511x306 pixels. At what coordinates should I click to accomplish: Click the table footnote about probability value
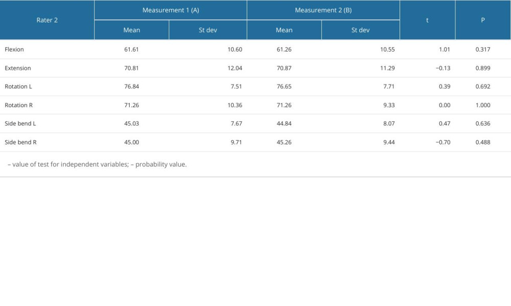(97, 164)
